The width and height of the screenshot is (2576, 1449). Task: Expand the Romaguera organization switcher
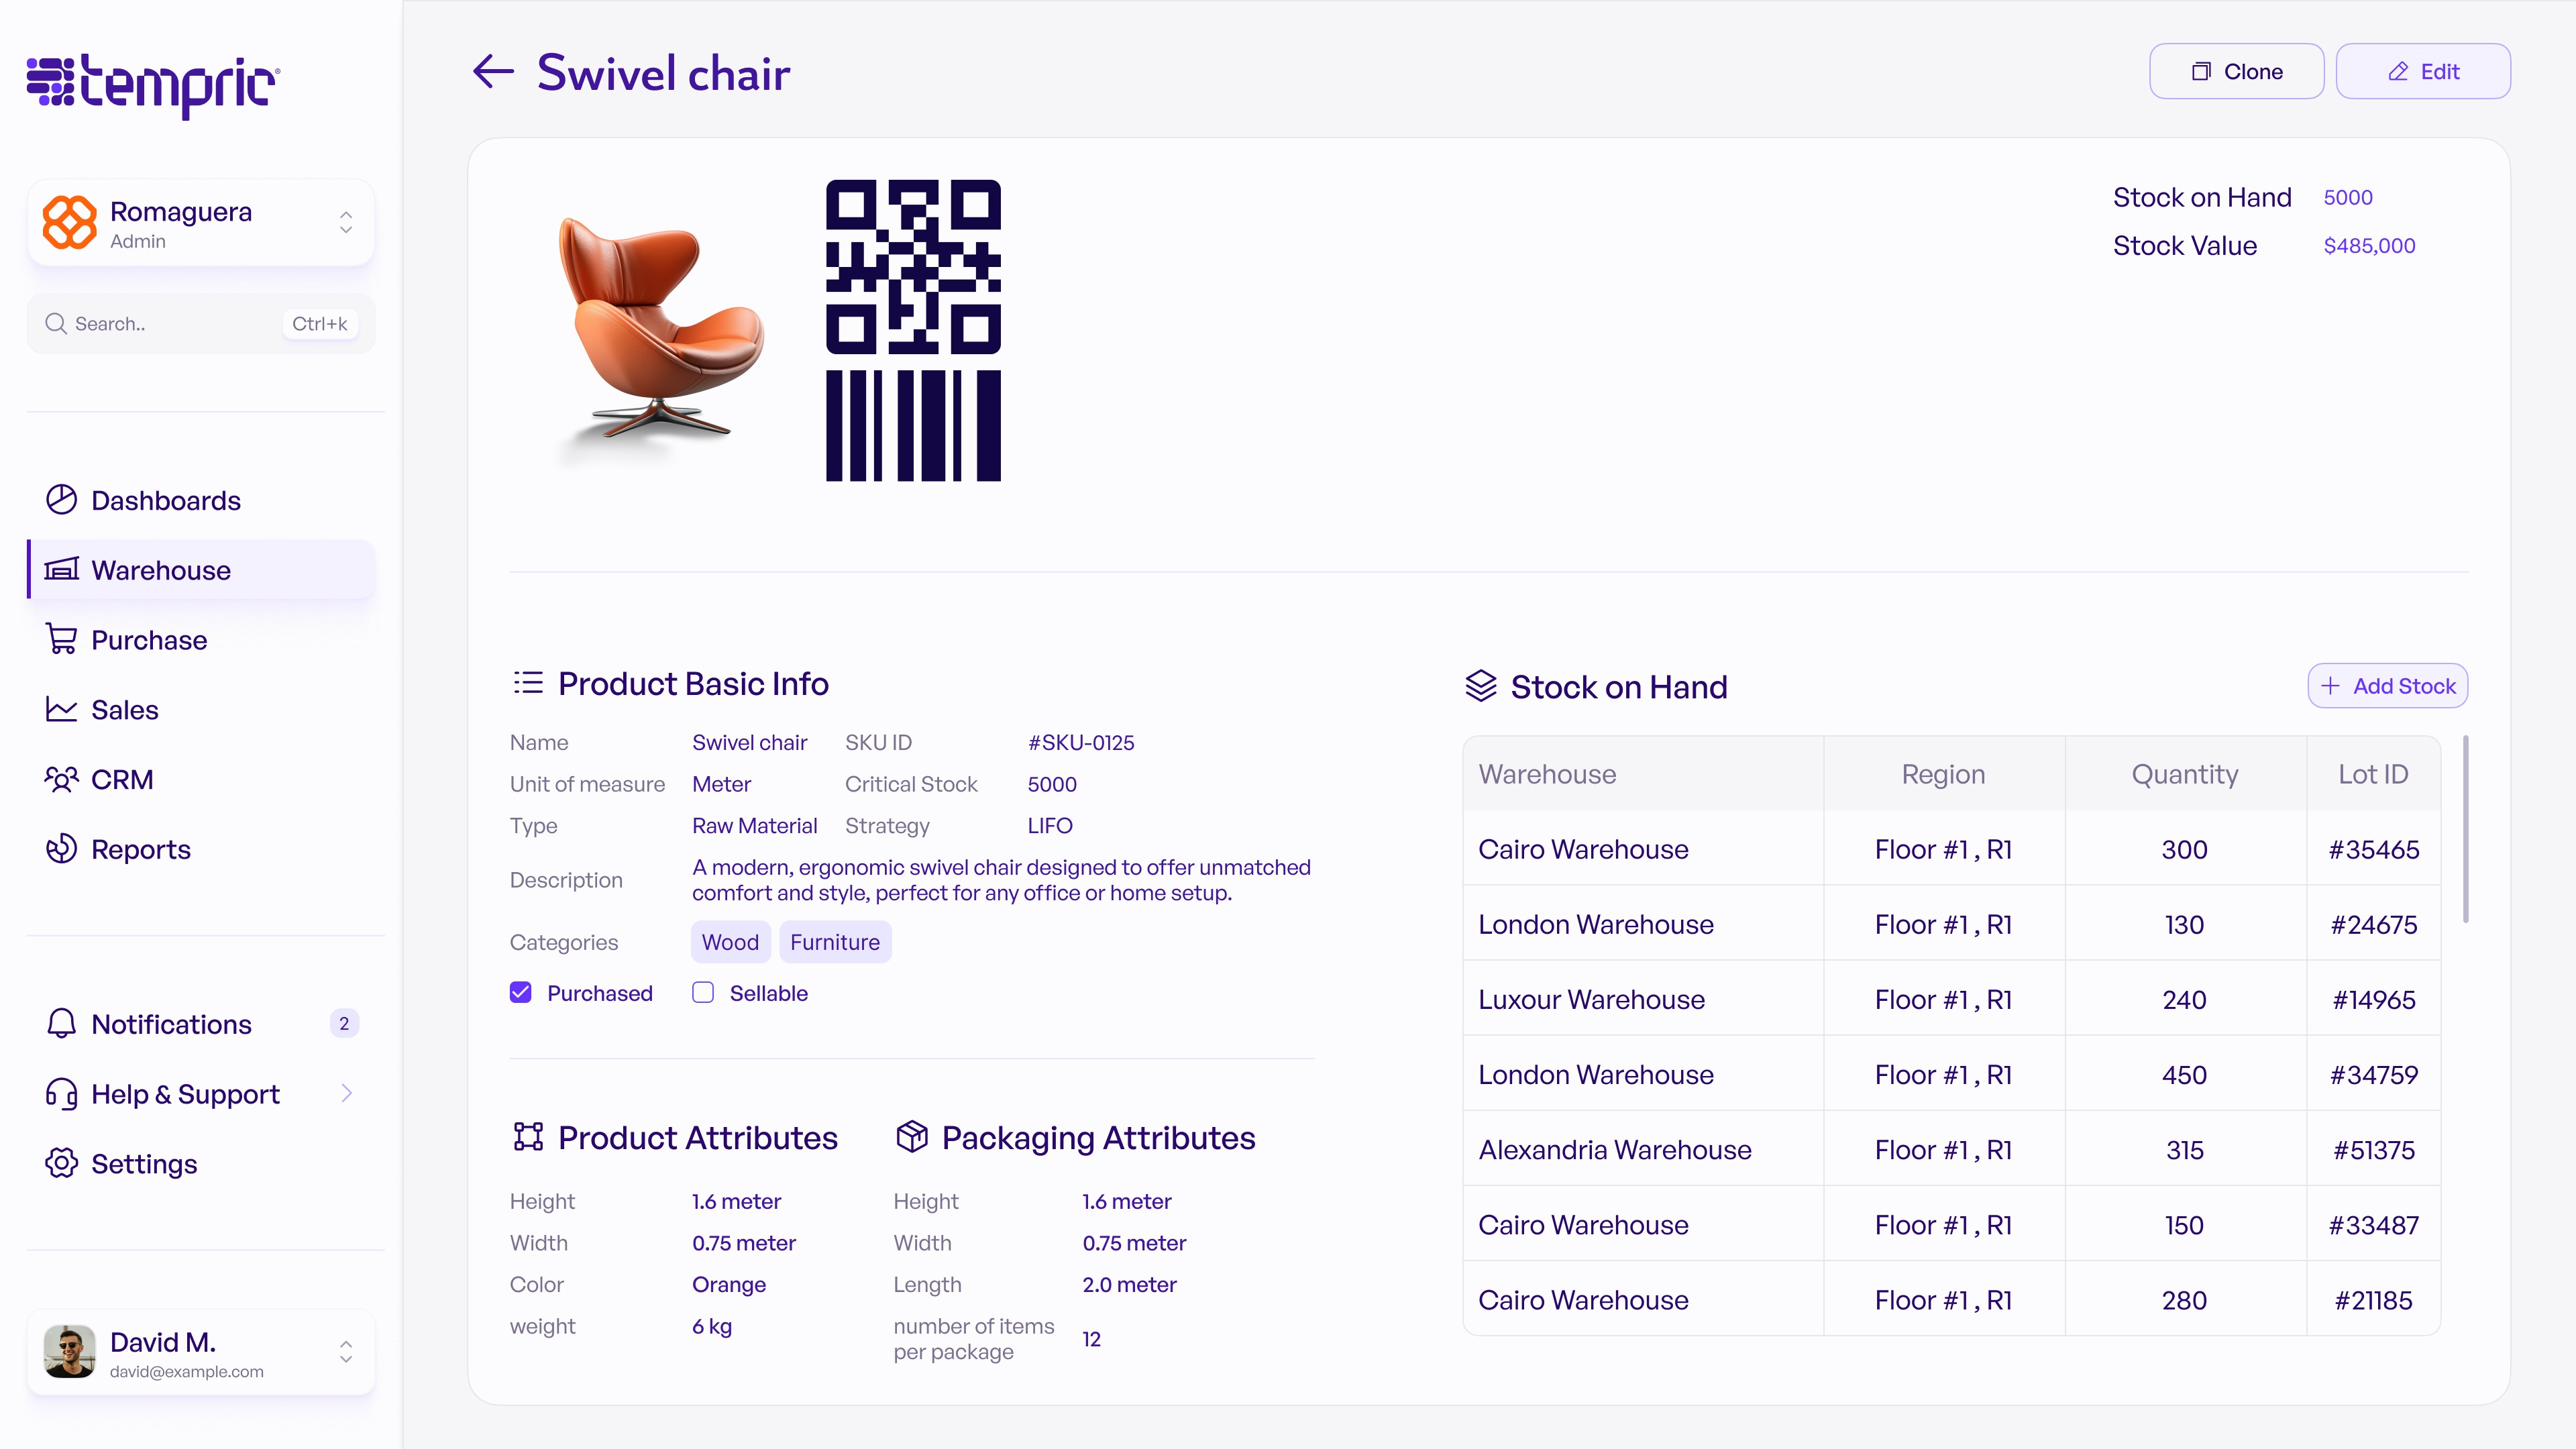coord(346,223)
